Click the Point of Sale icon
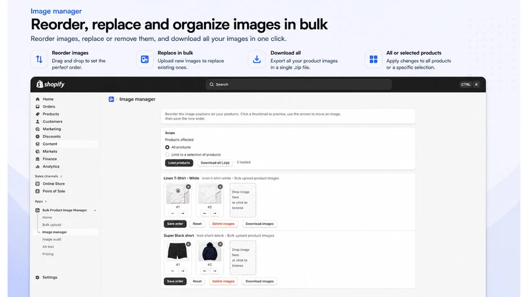This screenshot has width=528, height=297. click(38, 191)
